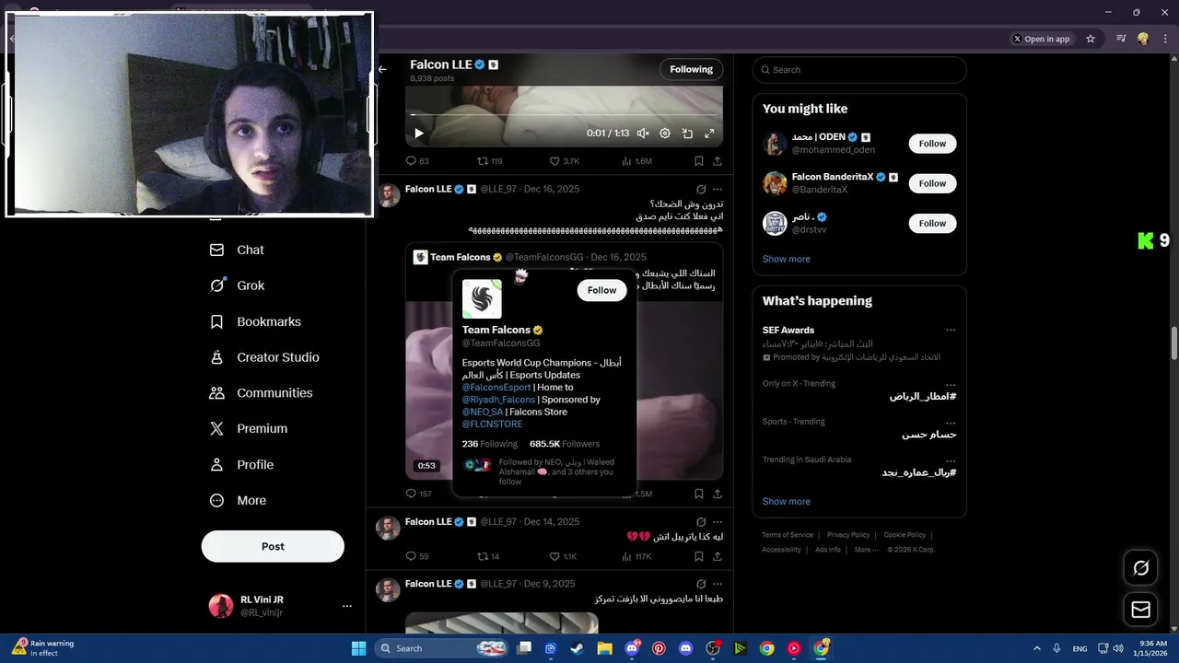Open Terms of Service footer link
Screen dimensions: 1179x663
pos(788,535)
